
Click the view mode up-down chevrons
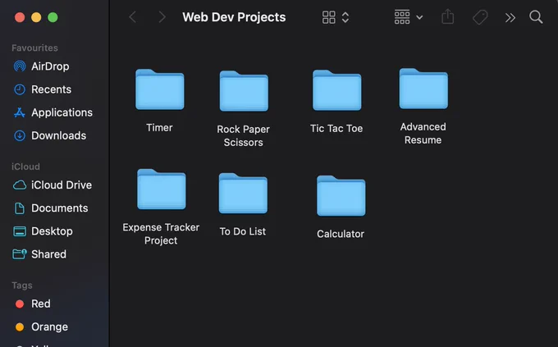coord(345,17)
